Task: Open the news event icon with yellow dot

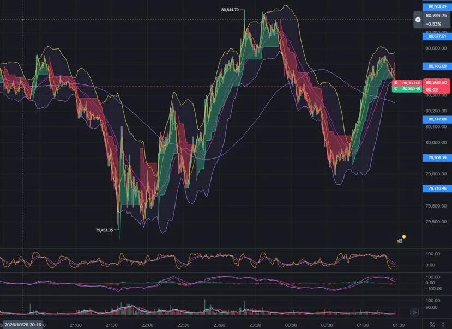Action: coord(400,240)
